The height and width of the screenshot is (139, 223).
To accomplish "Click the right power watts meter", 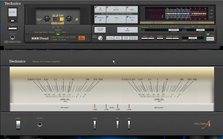I will coord(159,90).
